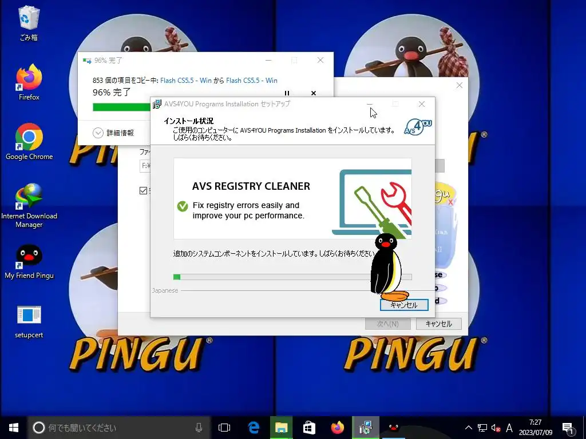Expand 詳細情報 details in the copy dialog
Viewport: 586px width, 439px height.
pos(113,133)
